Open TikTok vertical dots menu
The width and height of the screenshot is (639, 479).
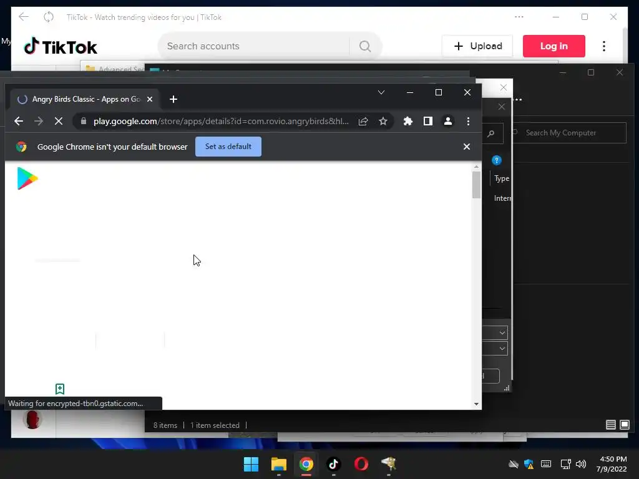coord(604,46)
